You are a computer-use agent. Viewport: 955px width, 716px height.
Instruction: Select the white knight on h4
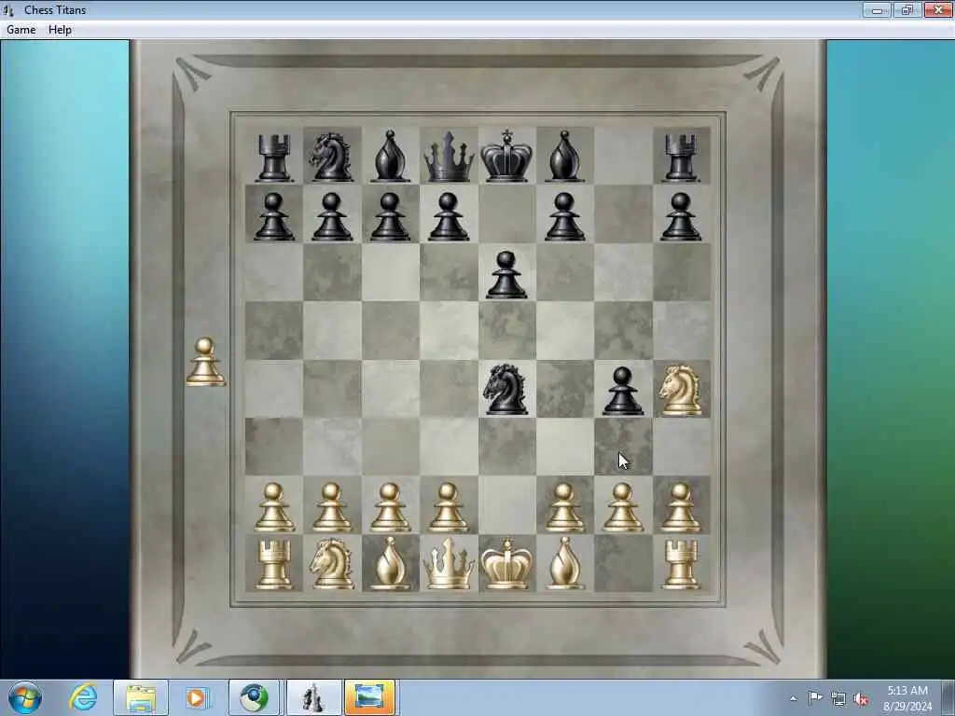pyautogui.click(x=680, y=391)
